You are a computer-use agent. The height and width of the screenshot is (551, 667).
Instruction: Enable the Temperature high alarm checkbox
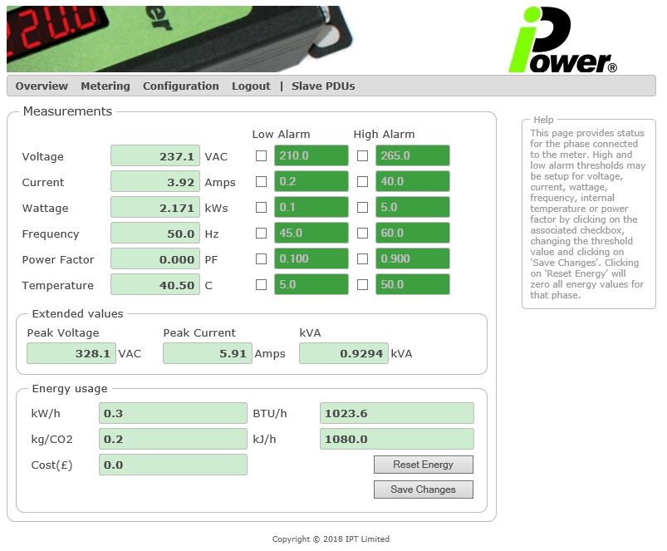(x=363, y=285)
